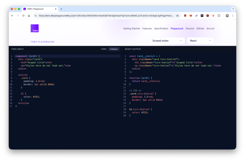
Task: Open the llms.txt link
Action: (x=210, y=28)
